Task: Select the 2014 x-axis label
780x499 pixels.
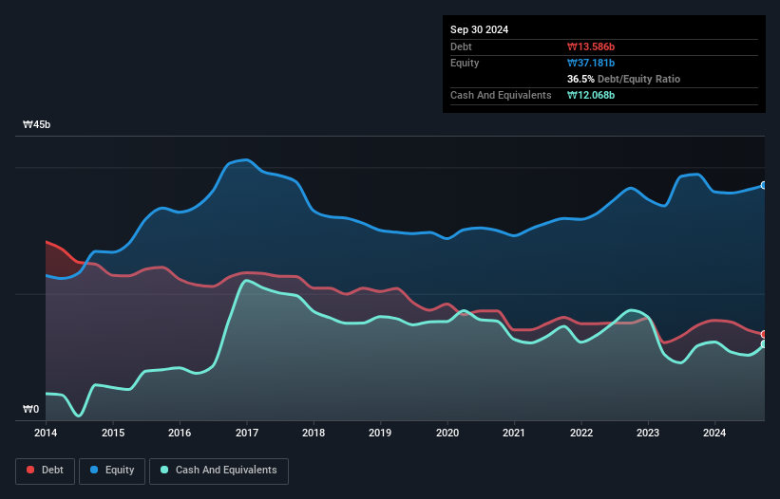Action: tap(46, 433)
